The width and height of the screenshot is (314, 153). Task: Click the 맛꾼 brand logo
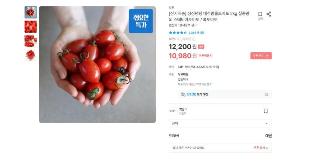point(173,111)
